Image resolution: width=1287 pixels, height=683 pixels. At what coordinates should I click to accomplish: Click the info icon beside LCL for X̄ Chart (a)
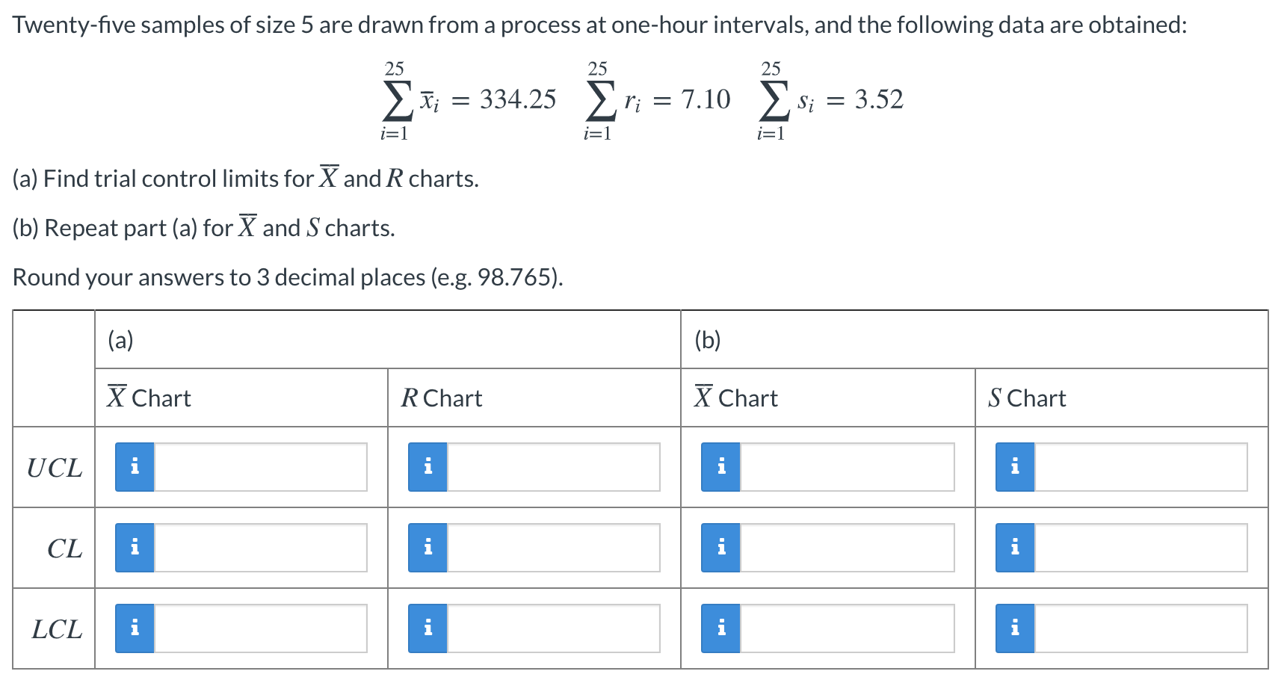pos(135,628)
